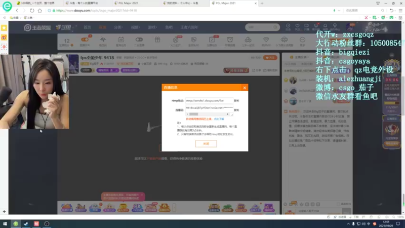Open the purple star challenge pill button

pos(108,70)
